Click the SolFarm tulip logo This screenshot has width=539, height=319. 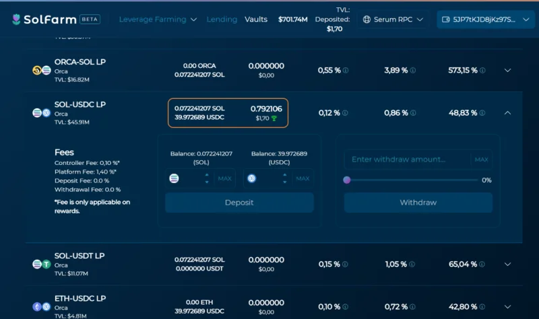point(16,20)
